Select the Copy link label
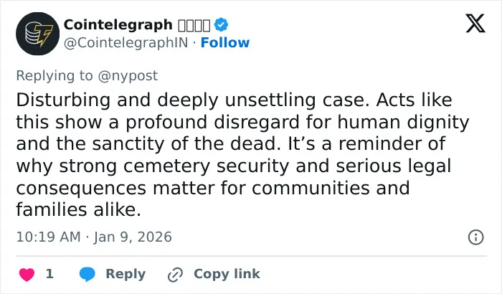 (227, 274)
